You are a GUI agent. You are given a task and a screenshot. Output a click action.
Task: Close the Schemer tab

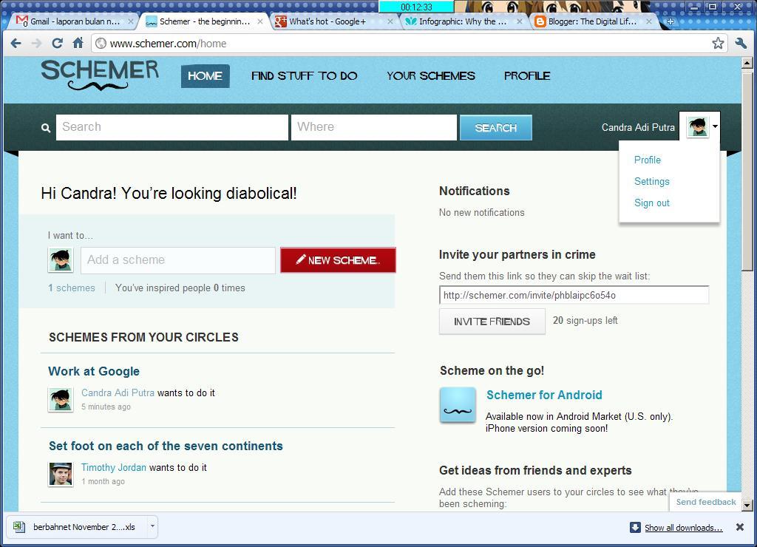tap(259, 21)
